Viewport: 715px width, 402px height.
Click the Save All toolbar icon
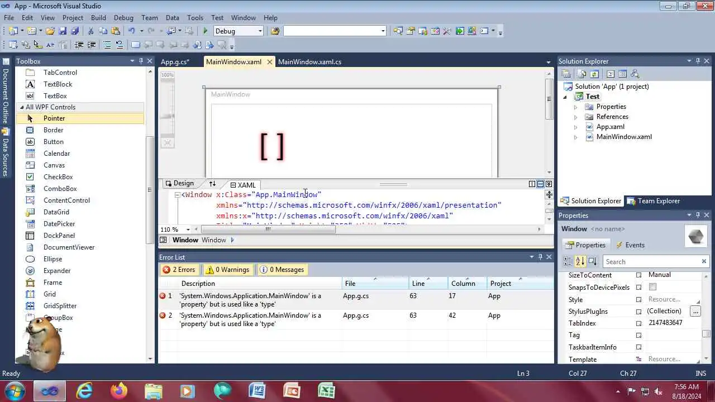tap(75, 31)
